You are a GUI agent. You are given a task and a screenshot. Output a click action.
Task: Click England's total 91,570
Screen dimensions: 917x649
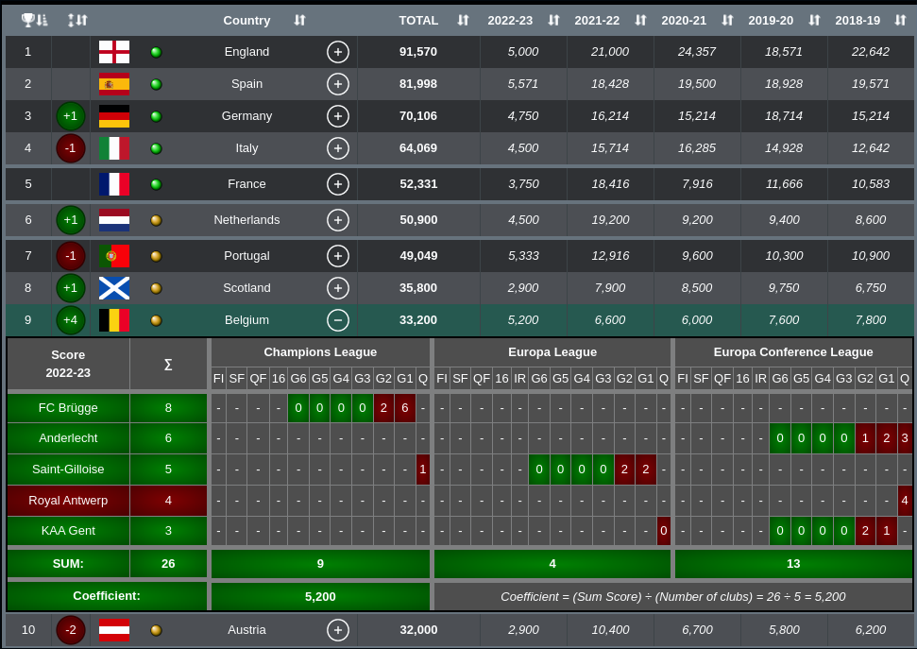pos(418,52)
